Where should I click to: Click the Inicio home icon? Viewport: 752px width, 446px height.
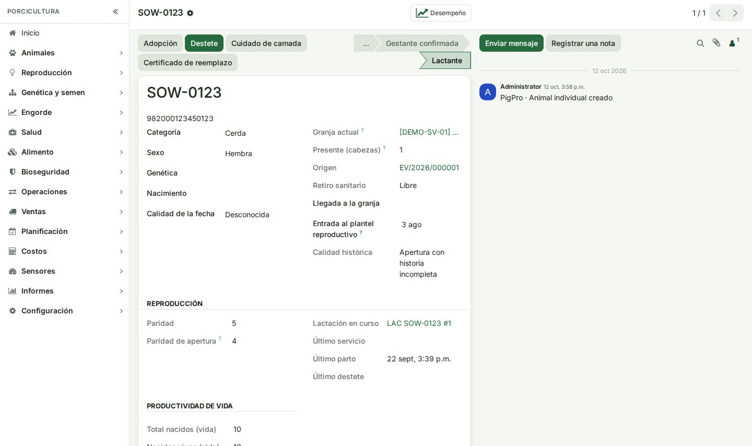coord(13,33)
